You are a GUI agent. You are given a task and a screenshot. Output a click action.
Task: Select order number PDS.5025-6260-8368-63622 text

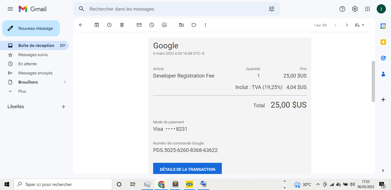[185, 150]
